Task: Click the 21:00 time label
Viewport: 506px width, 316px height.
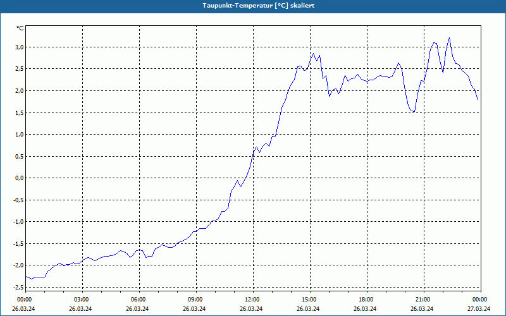Action: point(424,300)
